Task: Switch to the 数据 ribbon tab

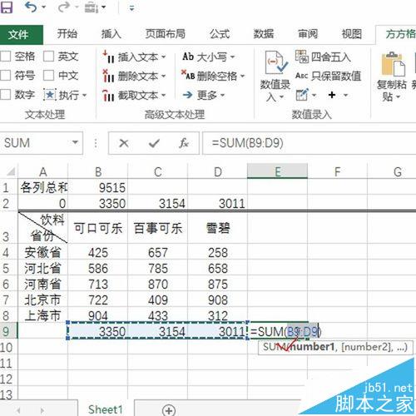Action: [264, 34]
